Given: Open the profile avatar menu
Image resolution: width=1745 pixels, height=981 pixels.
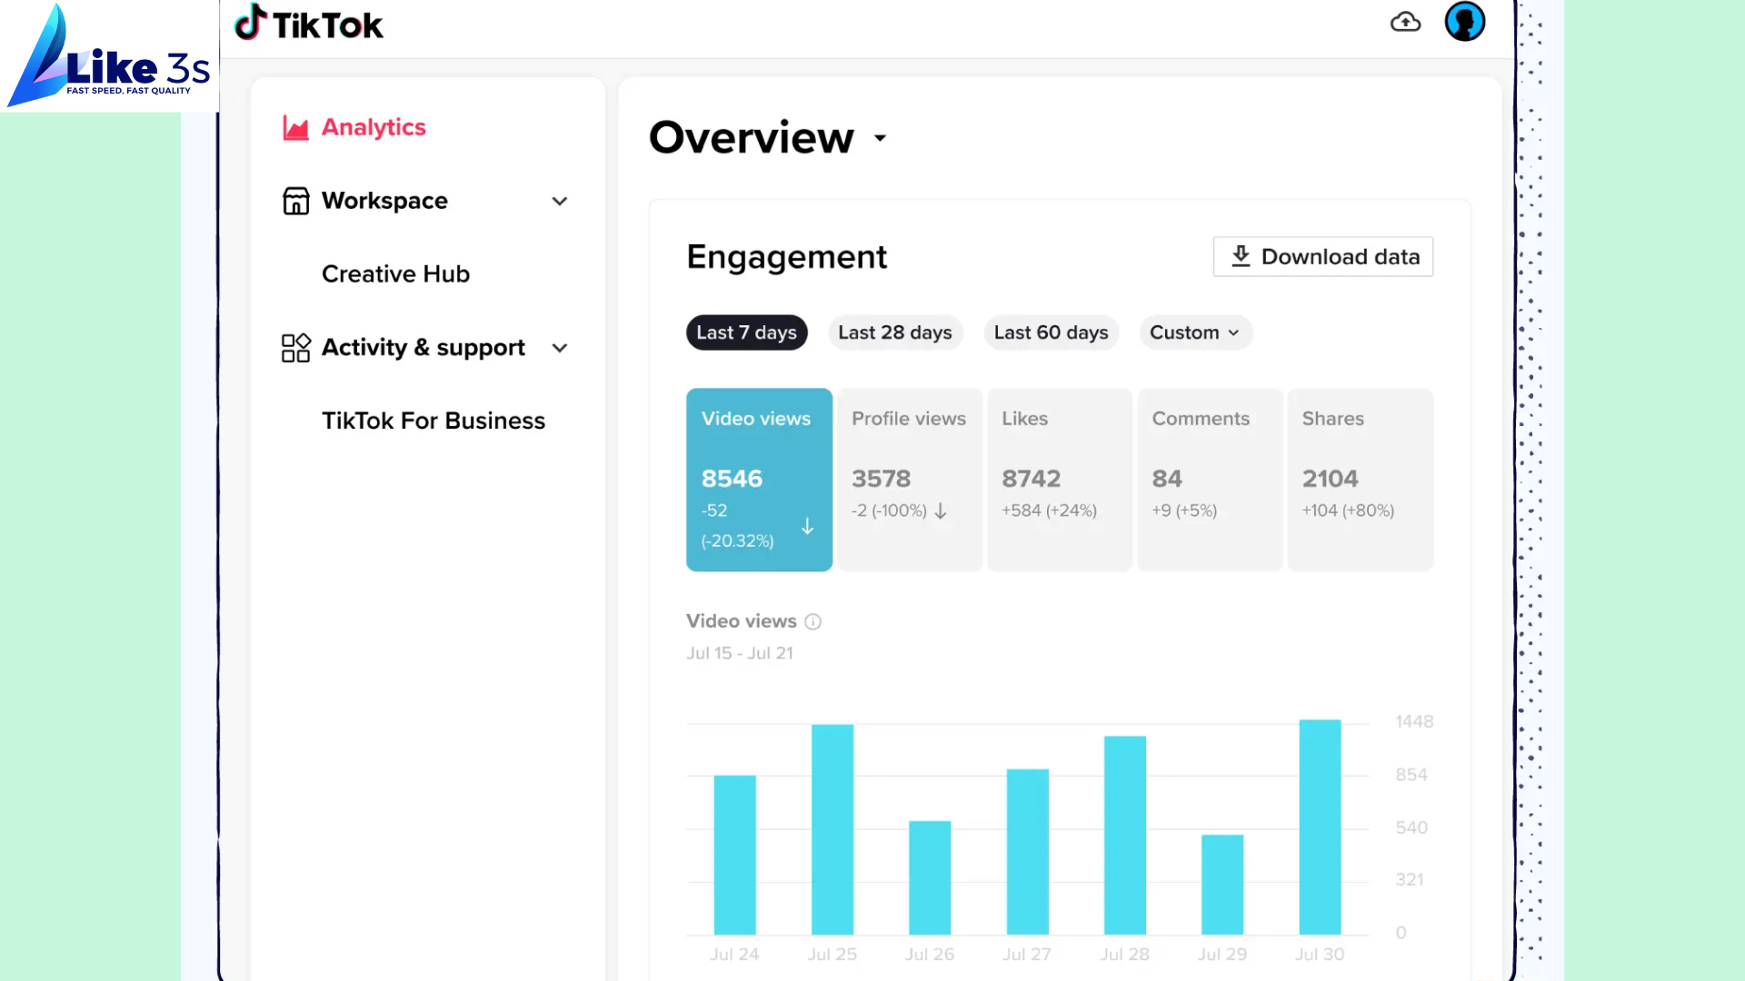Looking at the screenshot, I should pyautogui.click(x=1465, y=22).
